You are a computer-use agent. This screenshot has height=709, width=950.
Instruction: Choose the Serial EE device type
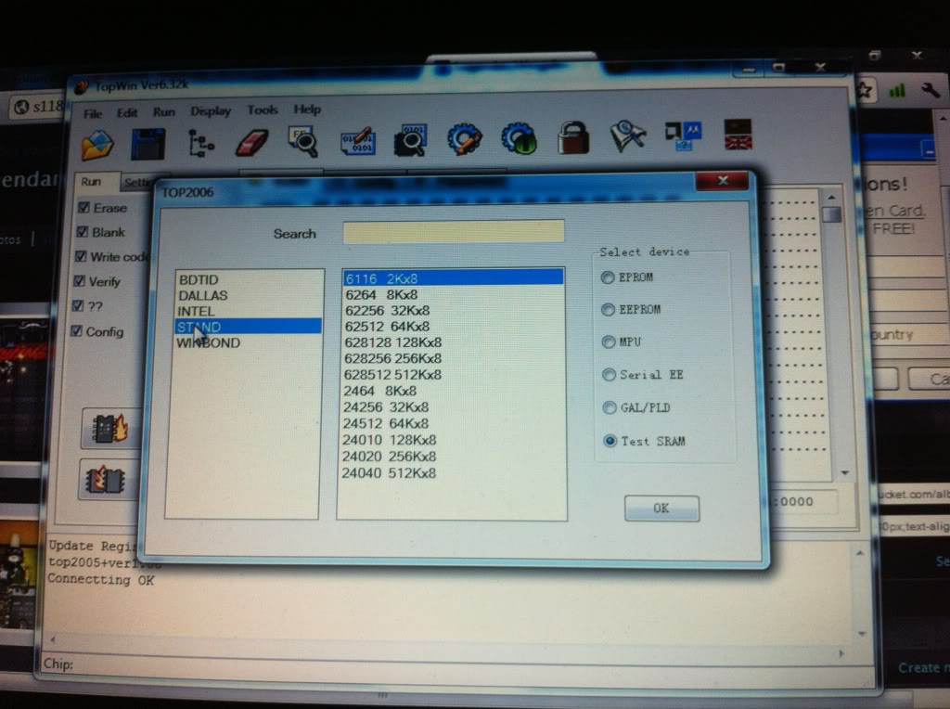609,375
